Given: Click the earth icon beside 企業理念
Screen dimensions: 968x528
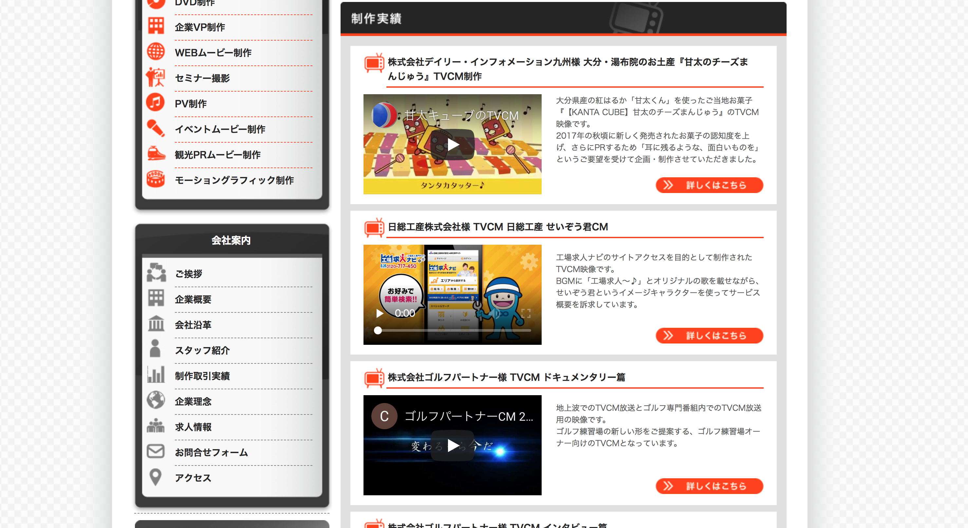Looking at the screenshot, I should (x=156, y=400).
